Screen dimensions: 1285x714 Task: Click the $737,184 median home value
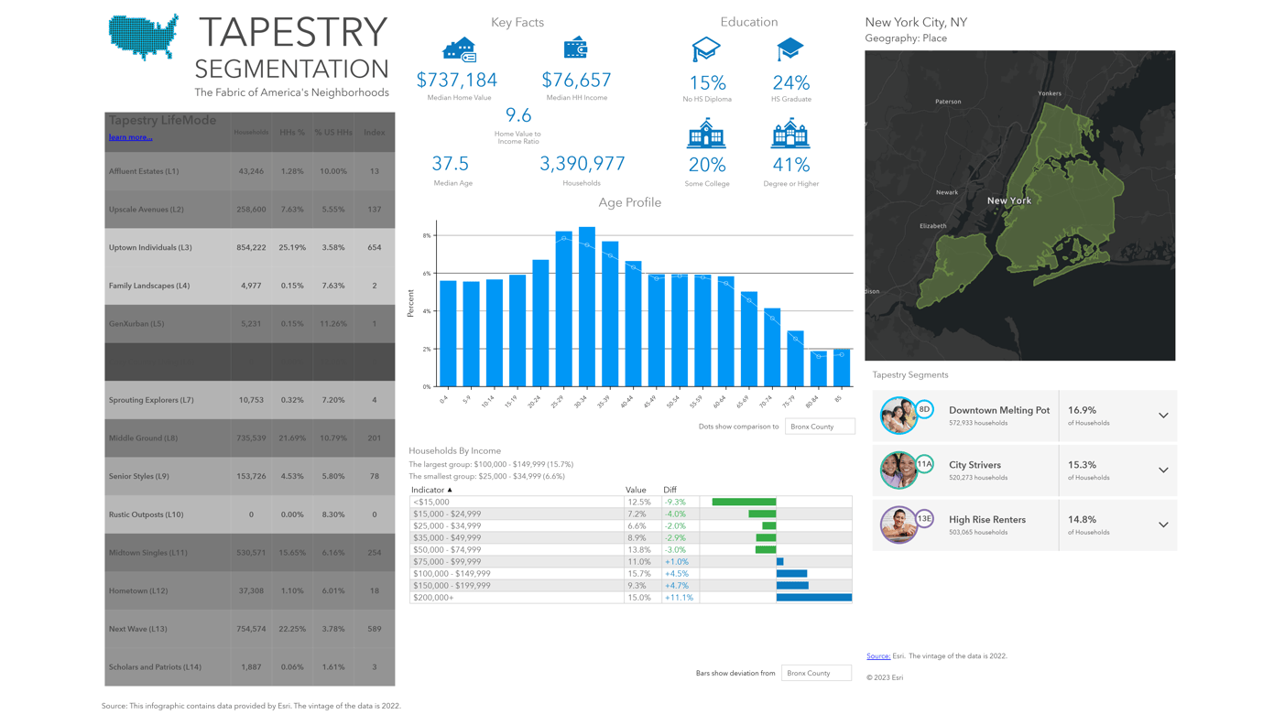tap(457, 81)
